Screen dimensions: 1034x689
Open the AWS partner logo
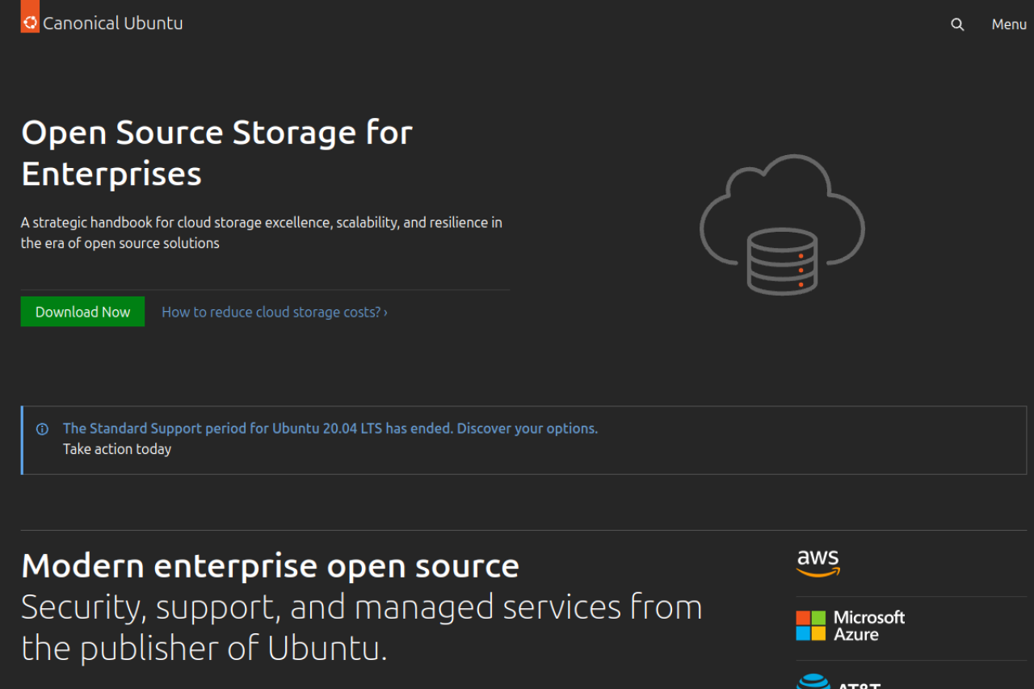(x=818, y=563)
